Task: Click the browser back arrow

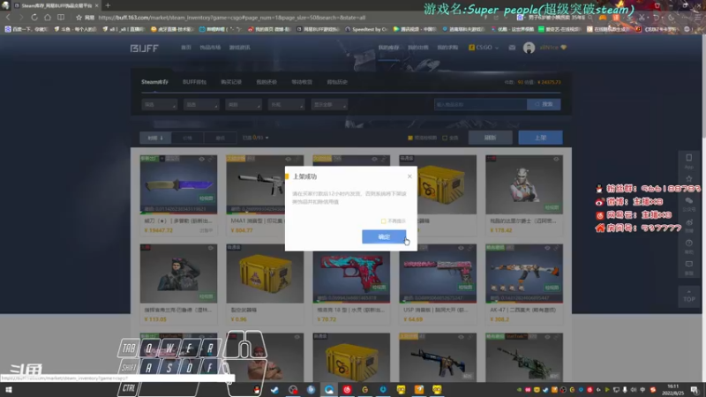Action: coord(8,17)
